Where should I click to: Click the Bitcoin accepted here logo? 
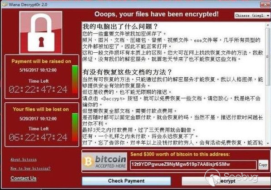[104, 161]
